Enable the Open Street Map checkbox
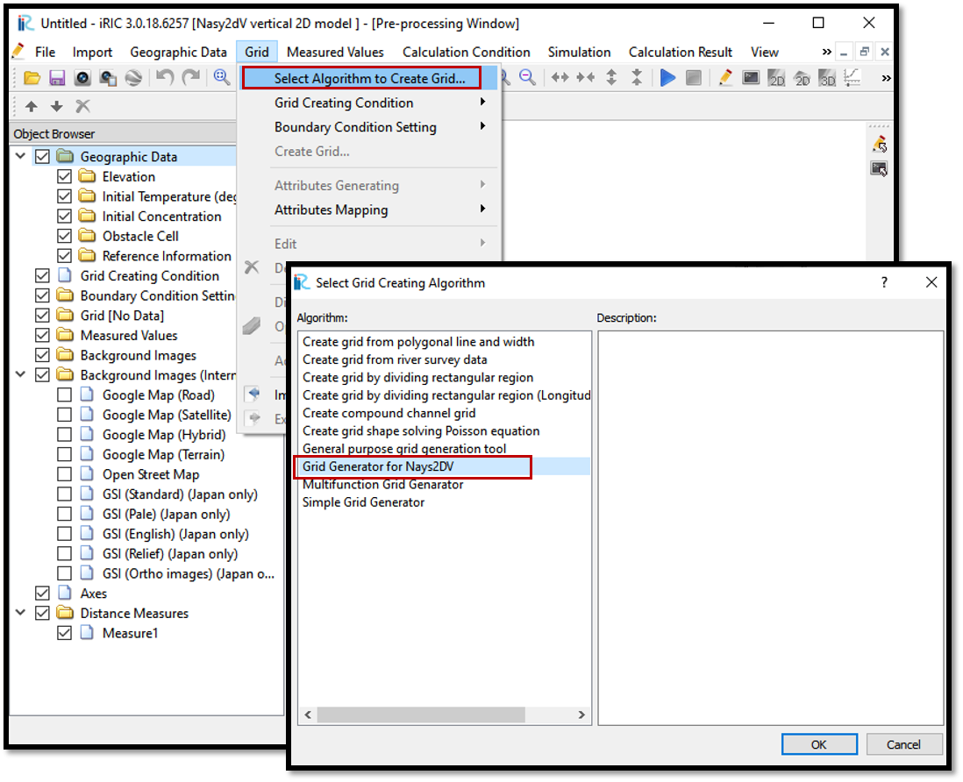This screenshot has height=782, width=963. (65, 474)
